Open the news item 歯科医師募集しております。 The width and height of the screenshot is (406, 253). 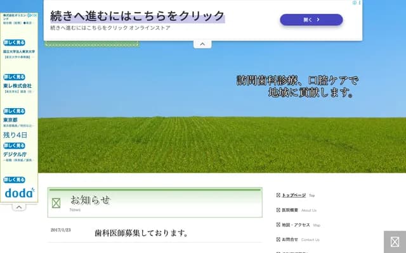coord(141,233)
